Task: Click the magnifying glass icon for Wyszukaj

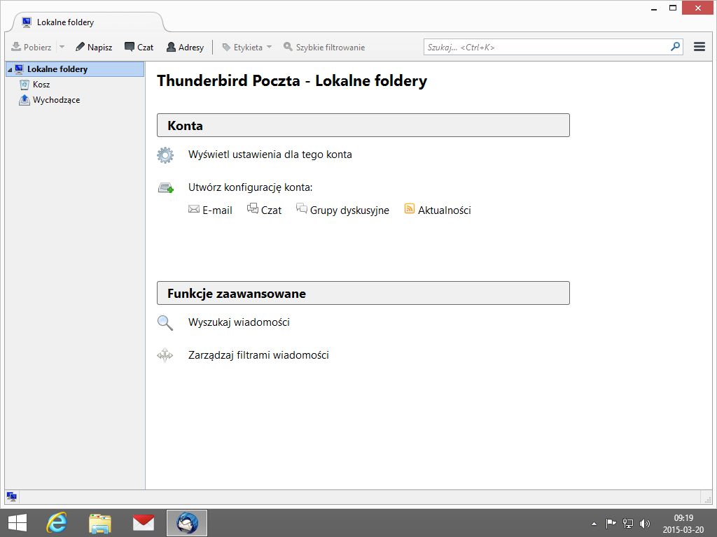Action: [165, 323]
